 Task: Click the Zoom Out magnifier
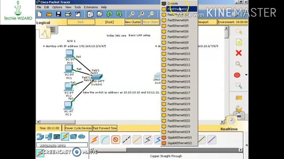pyautogui.click(x=151, y=14)
